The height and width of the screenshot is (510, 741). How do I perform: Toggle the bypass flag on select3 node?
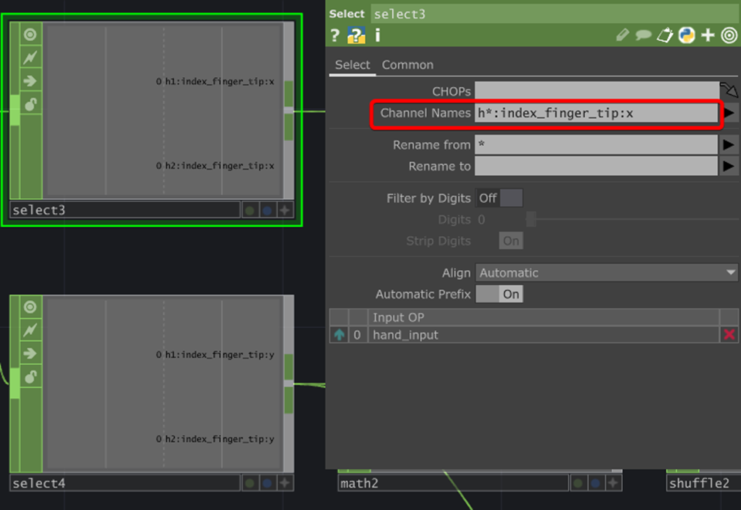pyautogui.click(x=31, y=58)
